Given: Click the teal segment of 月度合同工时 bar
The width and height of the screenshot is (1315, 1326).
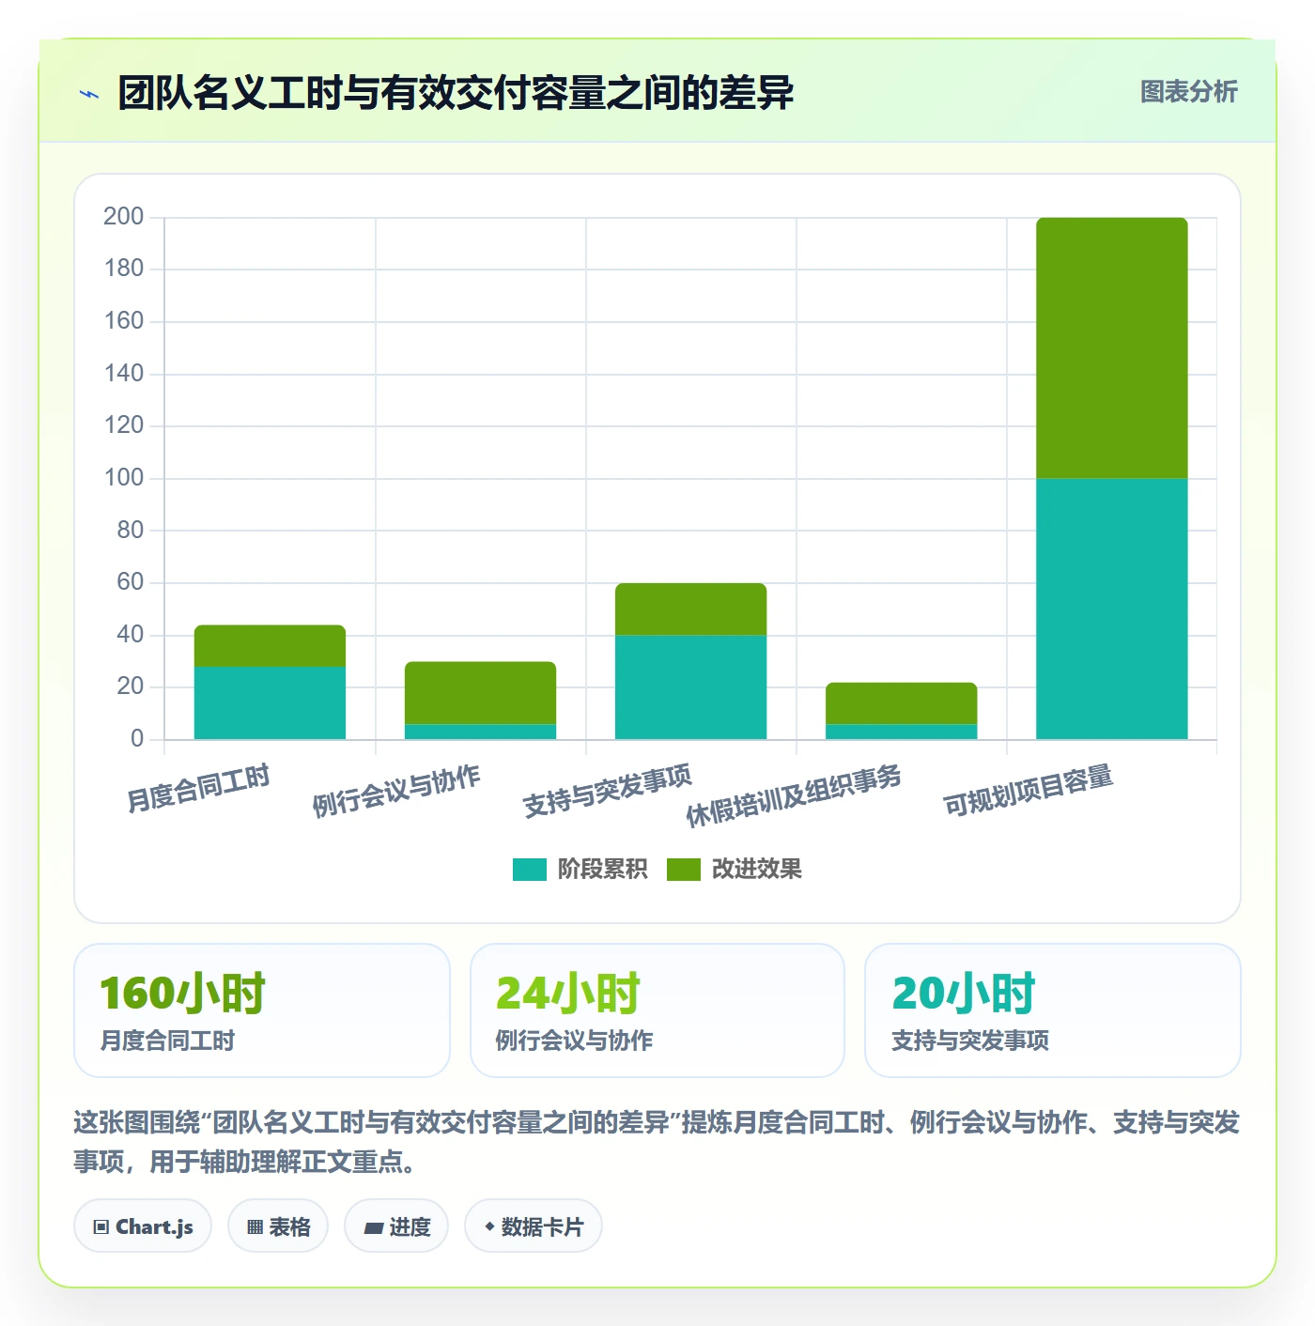Looking at the screenshot, I should tap(270, 702).
